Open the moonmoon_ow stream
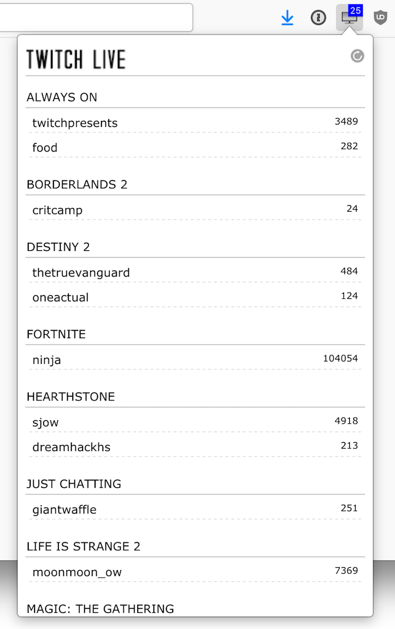Screen dimensions: 395x629 click(195, 571)
